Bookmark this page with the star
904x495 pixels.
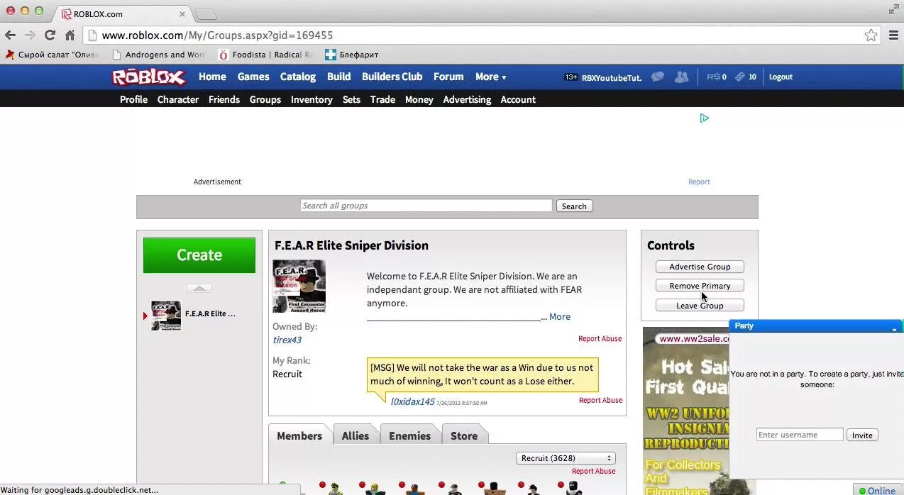point(871,35)
